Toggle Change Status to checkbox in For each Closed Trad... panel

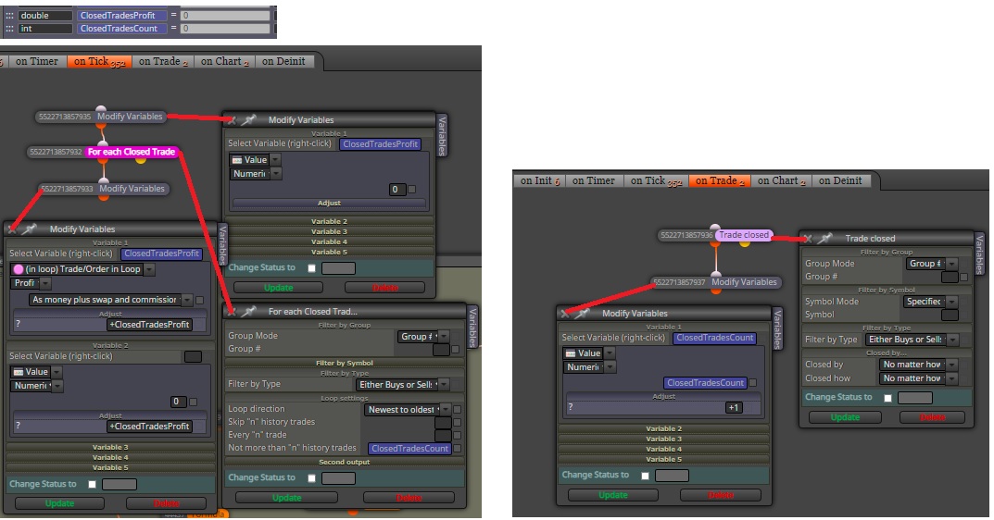click(x=311, y=478)
